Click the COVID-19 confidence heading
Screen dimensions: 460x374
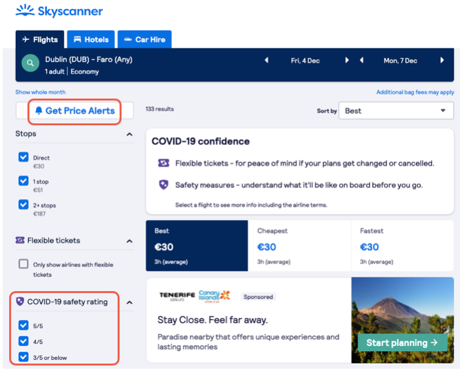click(201, 141)
